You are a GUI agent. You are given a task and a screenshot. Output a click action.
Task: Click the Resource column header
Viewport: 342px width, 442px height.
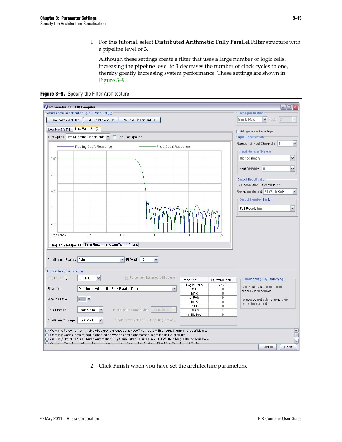pos(194,280)
